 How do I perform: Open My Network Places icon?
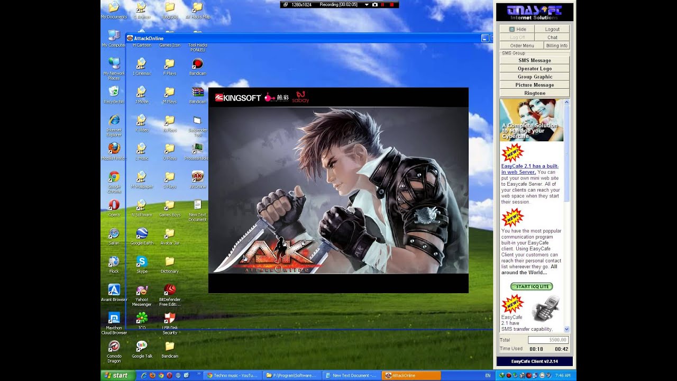114,69
